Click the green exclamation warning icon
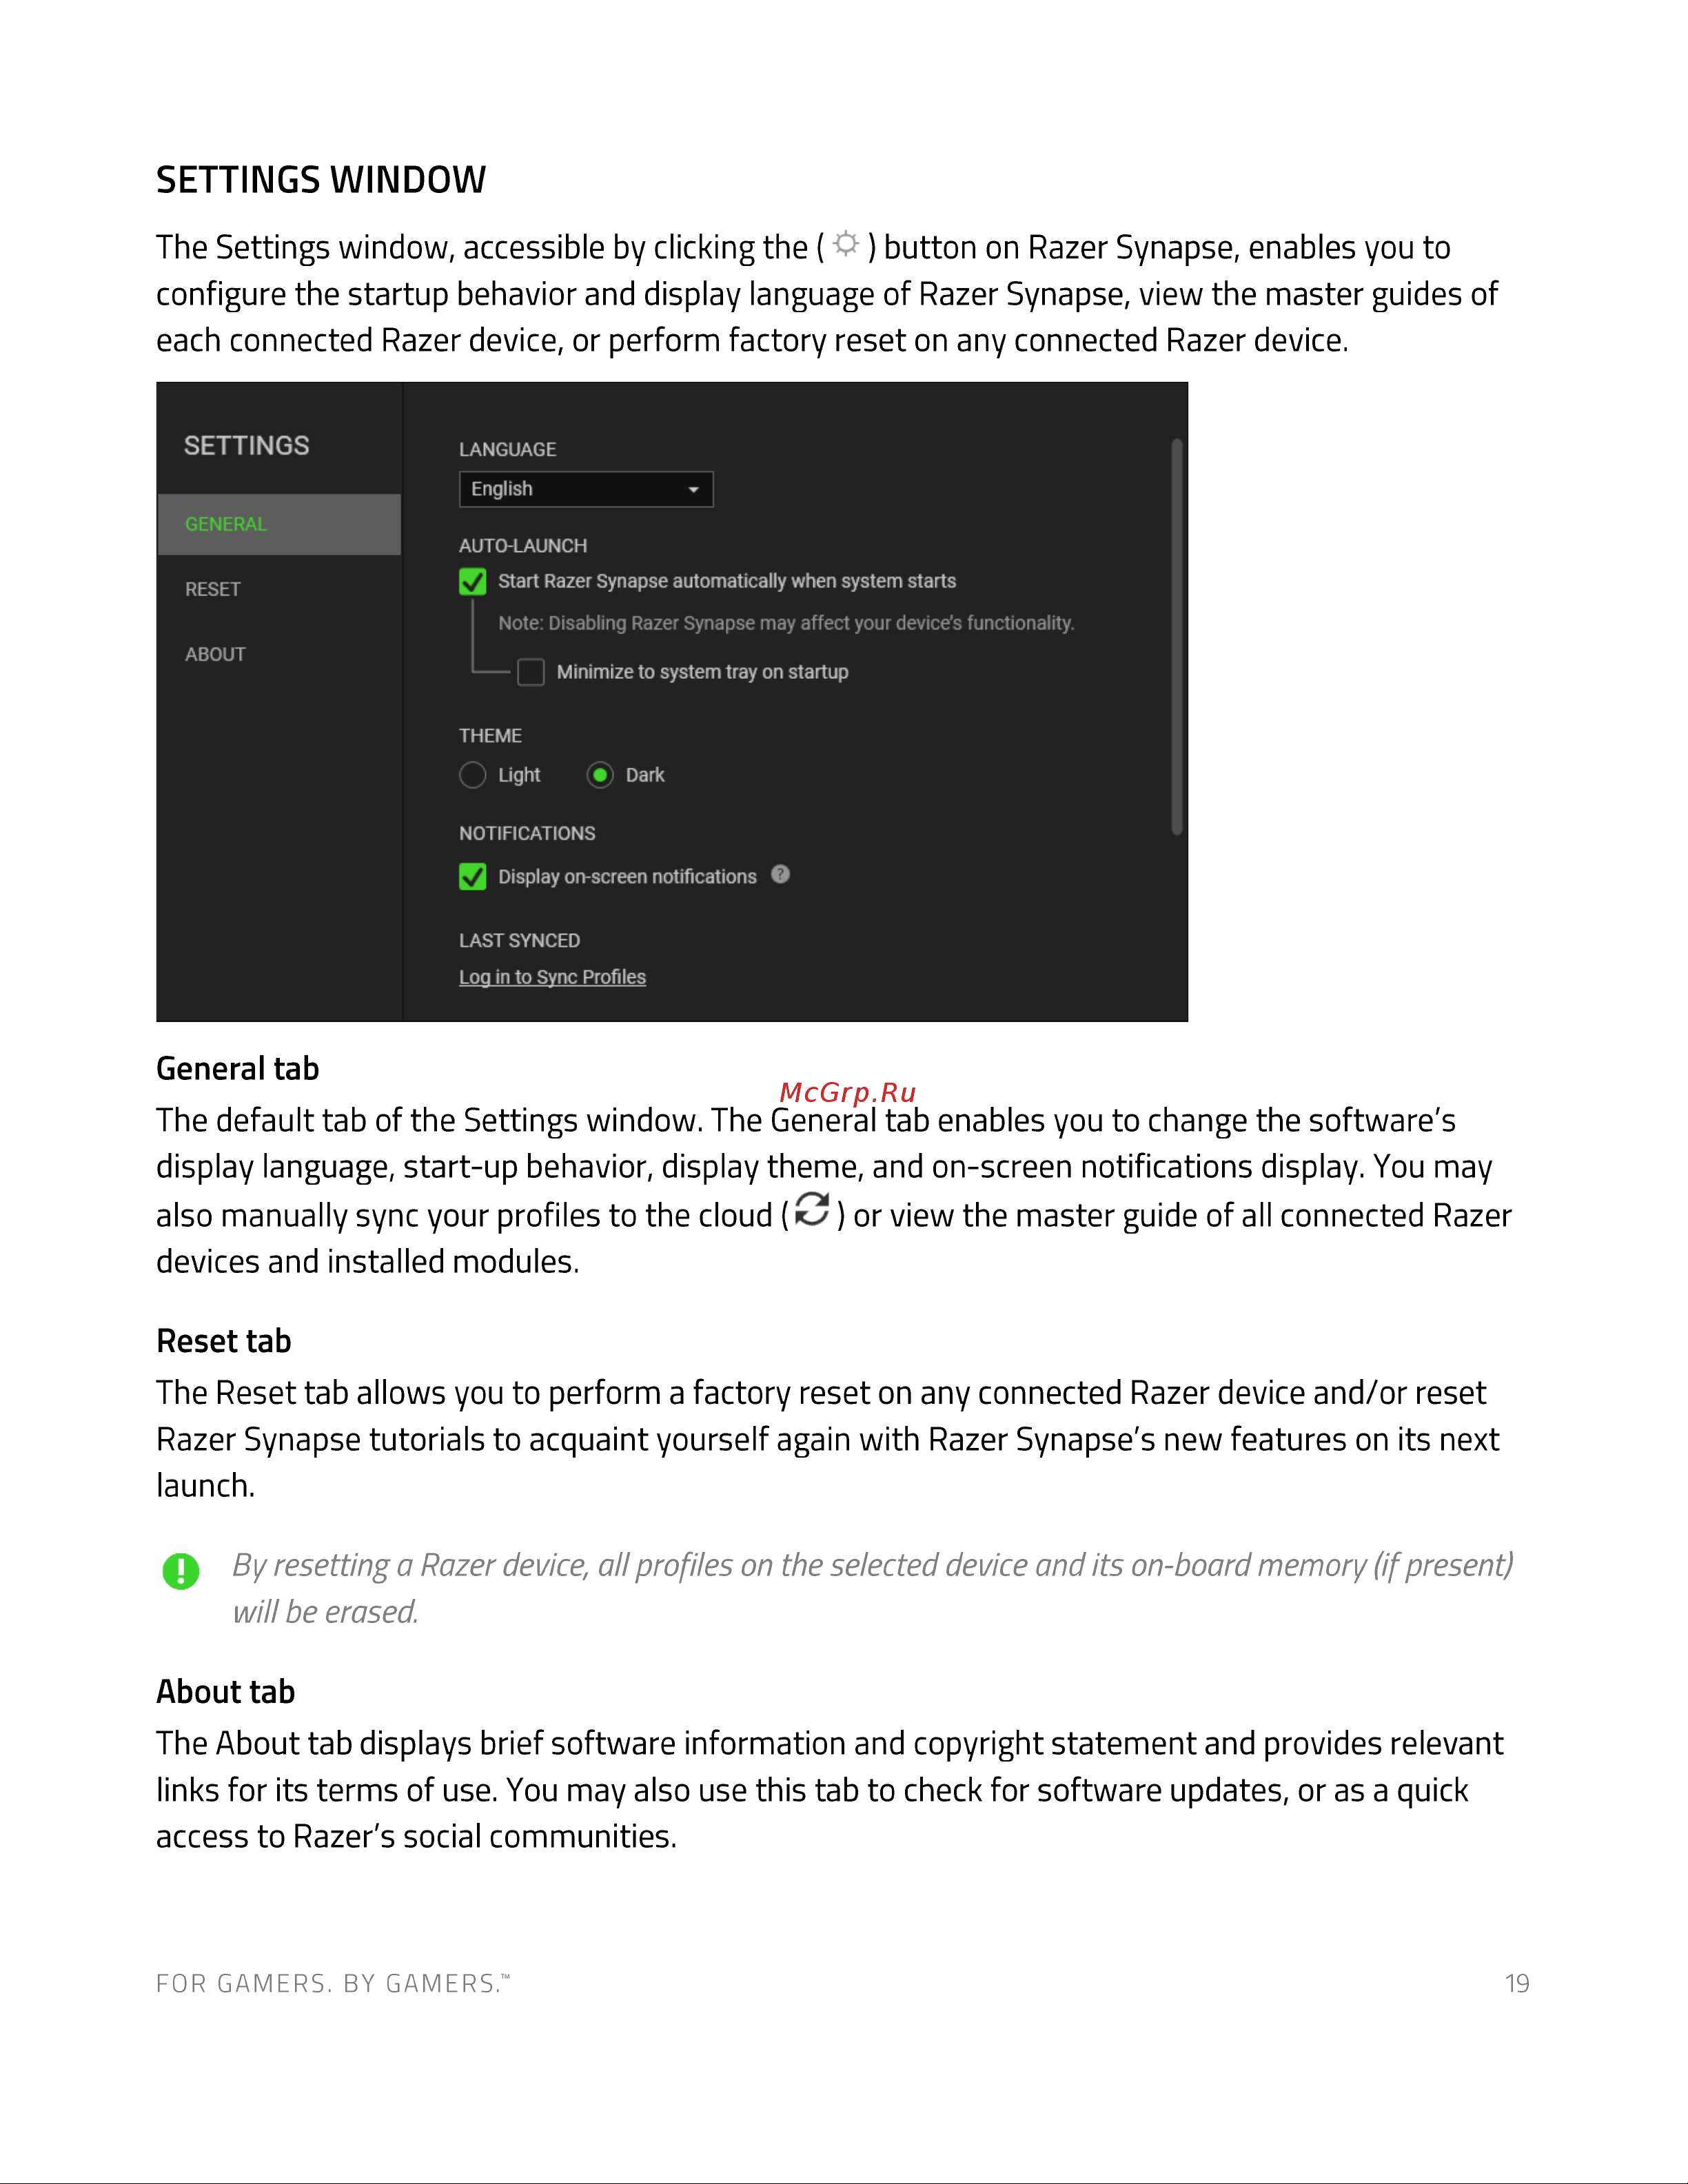Viewport: 1688px width, 2184px height. [181, 1571]
